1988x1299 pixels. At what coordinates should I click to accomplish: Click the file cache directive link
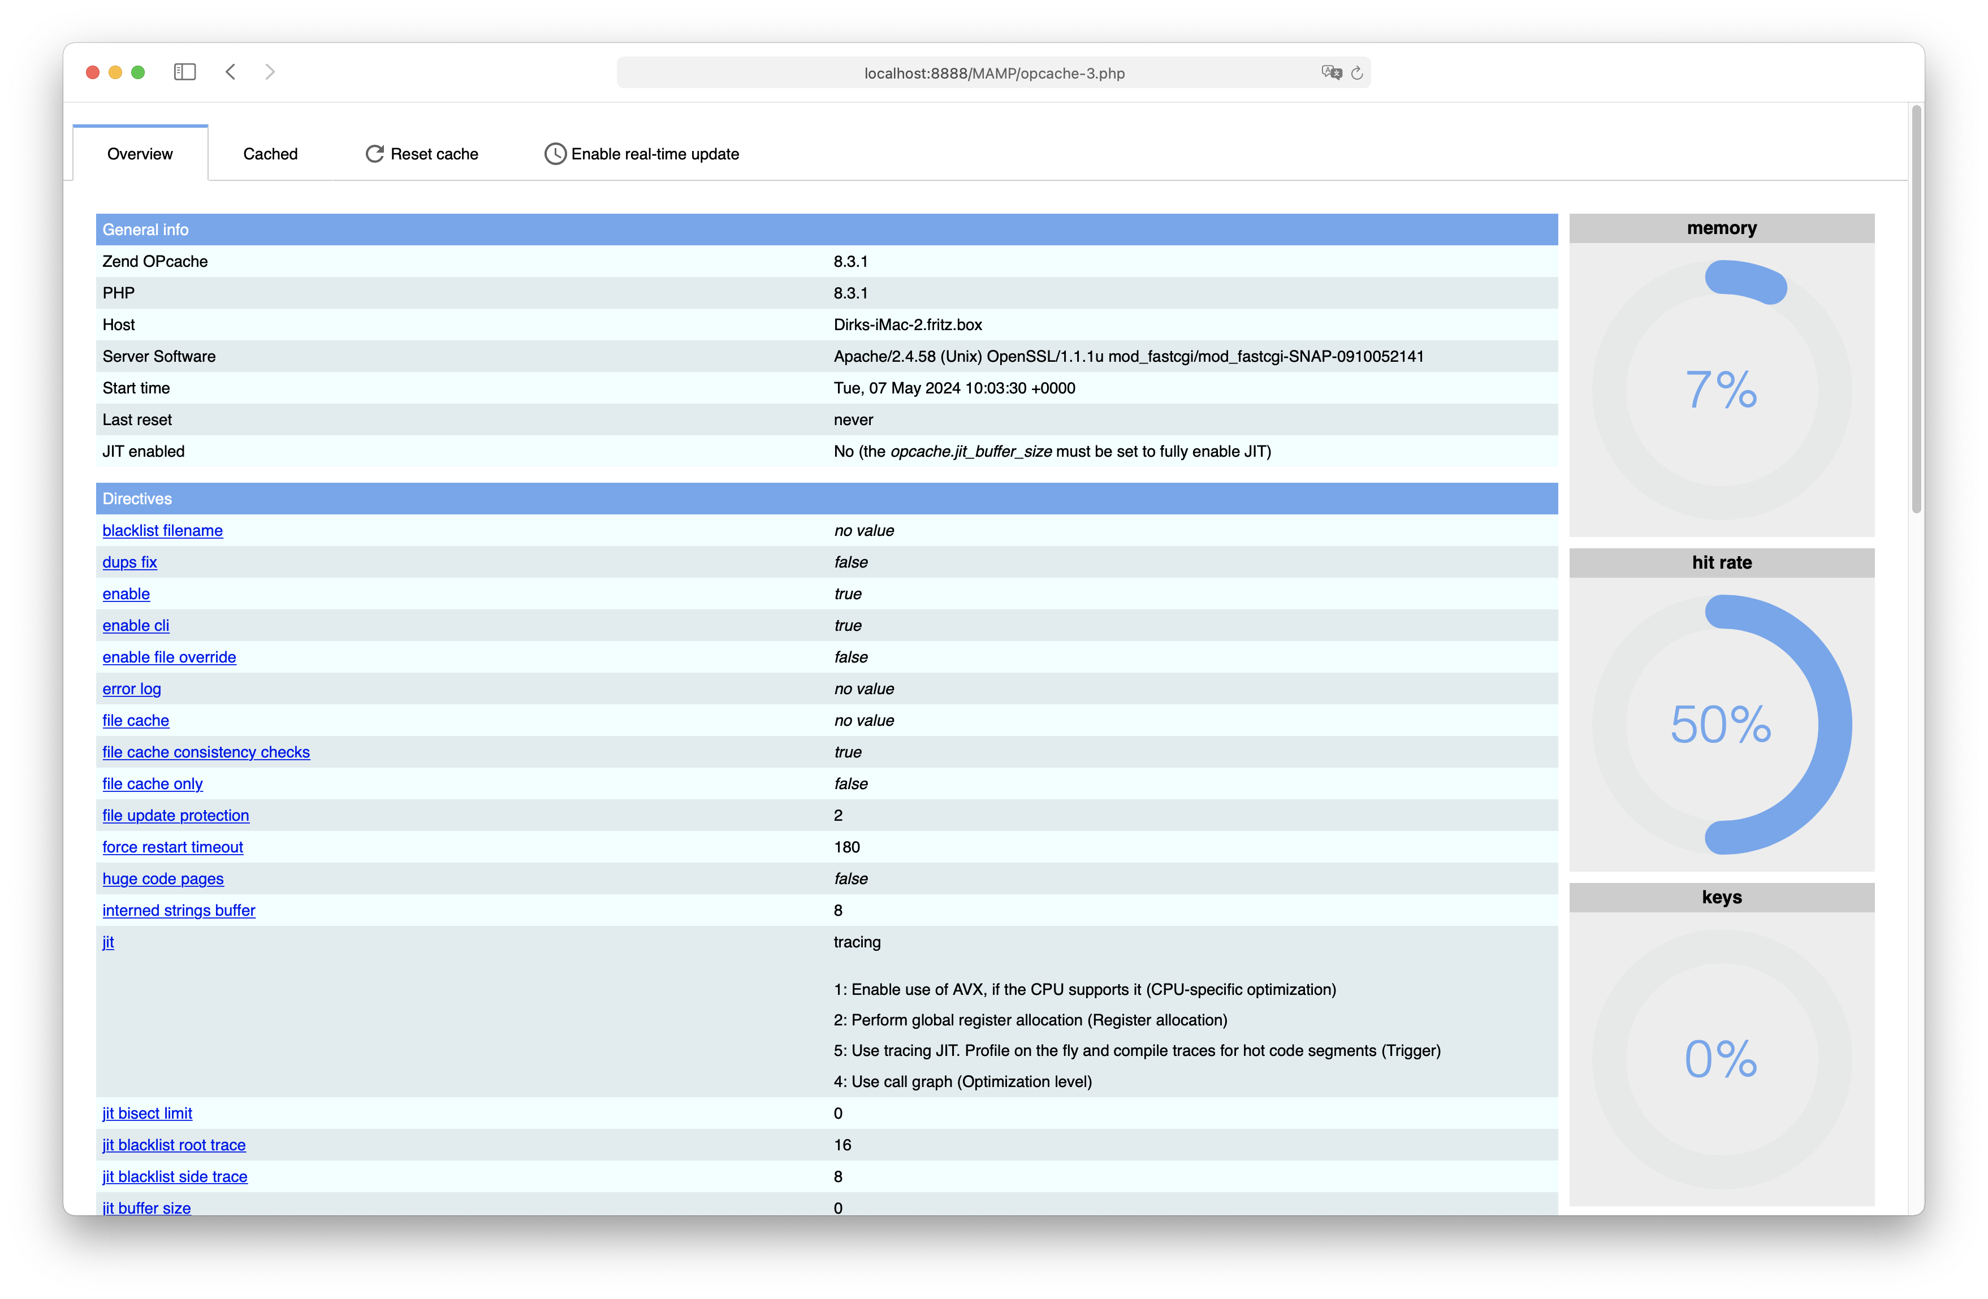click(x=136, y=721)
